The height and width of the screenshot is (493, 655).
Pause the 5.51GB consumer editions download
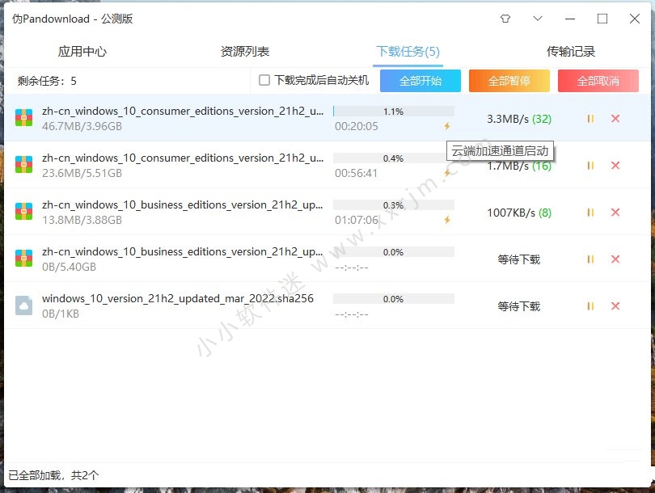pyautogui.click(x=590, y=166)
